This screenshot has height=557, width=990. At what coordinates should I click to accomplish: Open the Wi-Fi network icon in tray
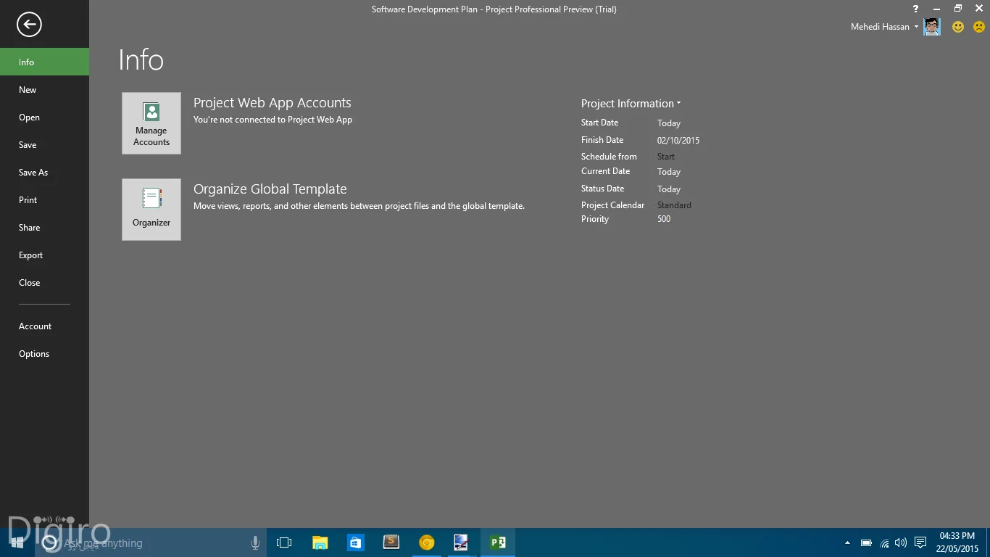click(x=884, y=542)
